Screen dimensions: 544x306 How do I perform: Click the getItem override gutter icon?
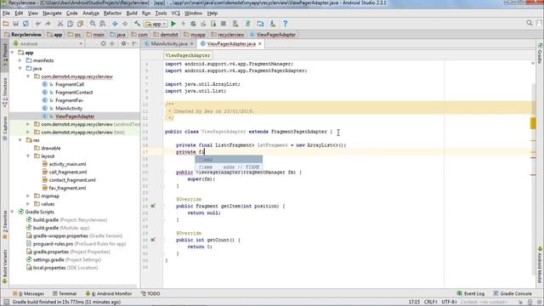pyautogui.click(x=153, y=206)
